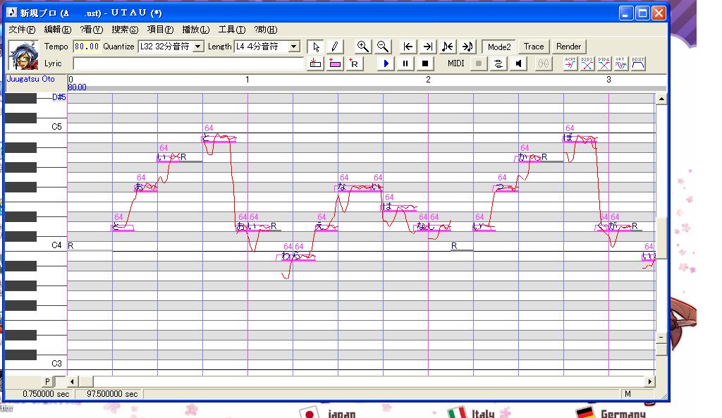722x418 pixels.
Task: Open the 編輯(E) menu
Action: pos(58,30)
